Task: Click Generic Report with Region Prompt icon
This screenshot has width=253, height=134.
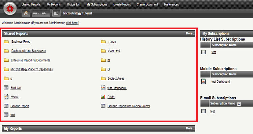Action: (x=103, y=106)
